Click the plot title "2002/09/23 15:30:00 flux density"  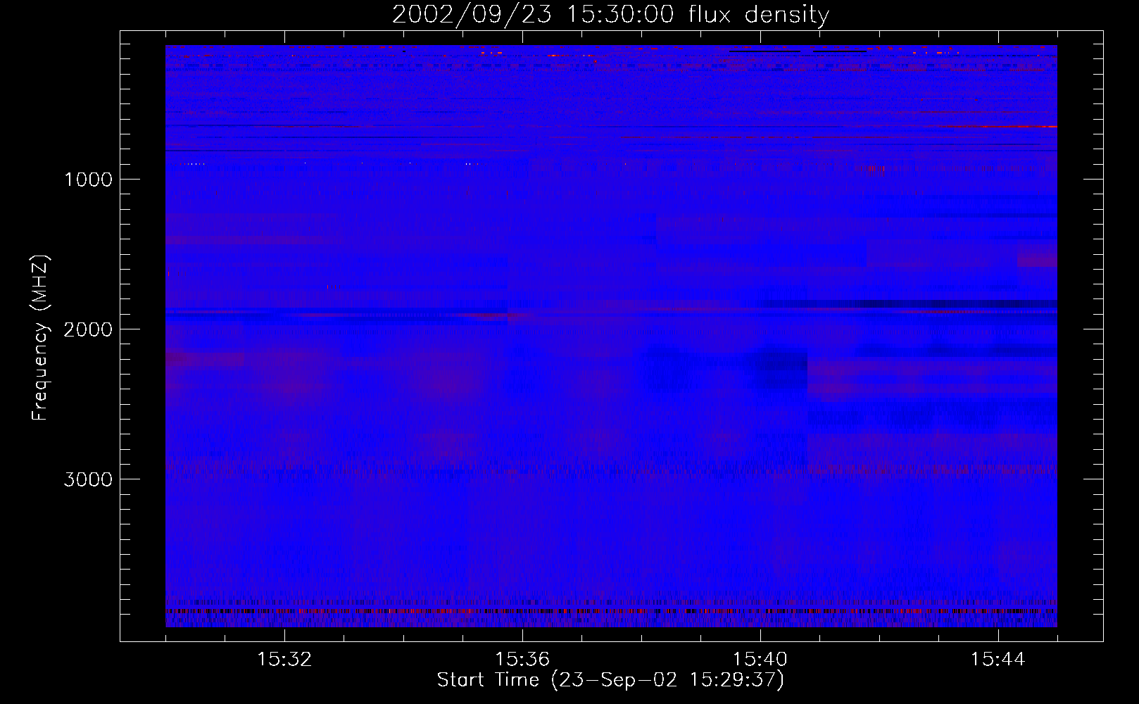click(610, 15)
